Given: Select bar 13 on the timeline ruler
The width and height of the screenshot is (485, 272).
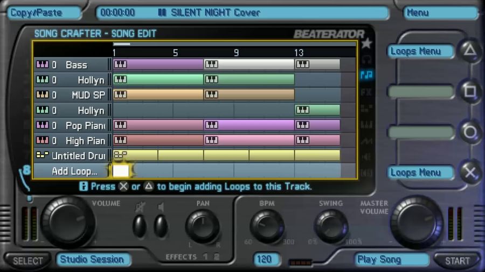Looking at the screenshot, I should [x=299, y=53].
